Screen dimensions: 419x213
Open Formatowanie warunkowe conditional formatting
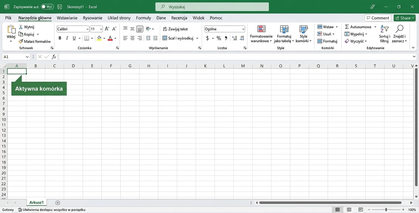[261, 34]
